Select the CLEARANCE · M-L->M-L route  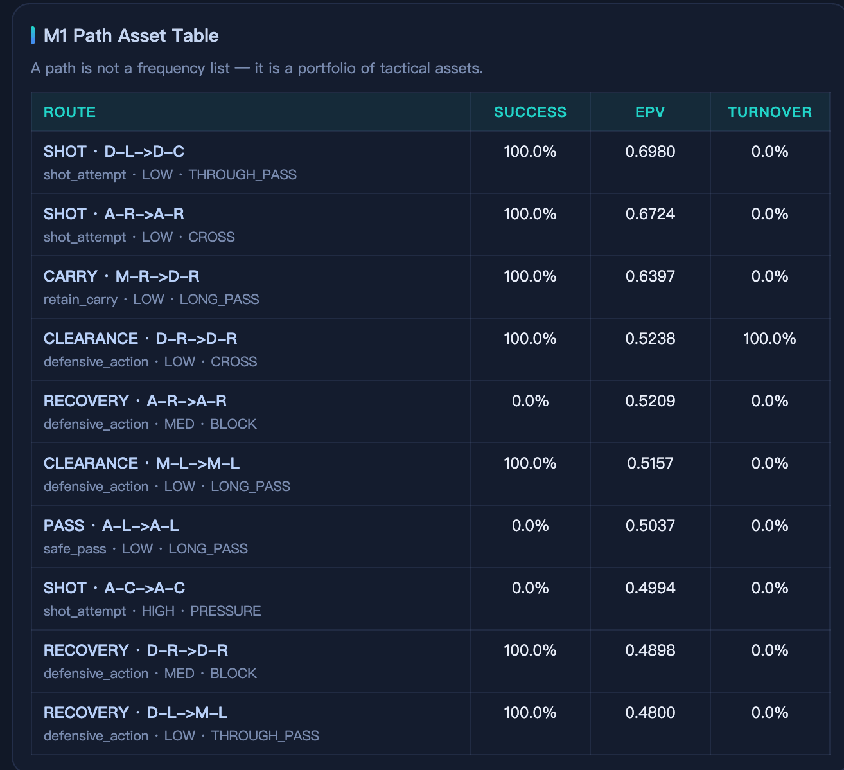pyautogui.click(x=141, y=463)
